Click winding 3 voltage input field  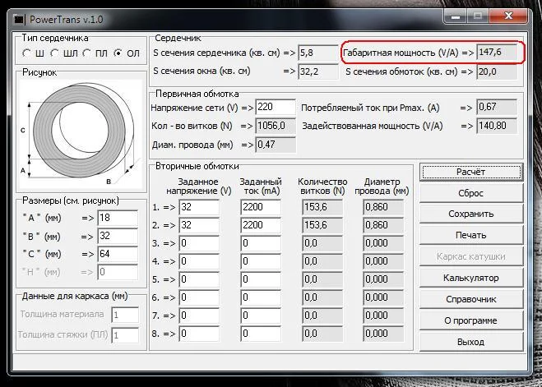tap(199, 243)
